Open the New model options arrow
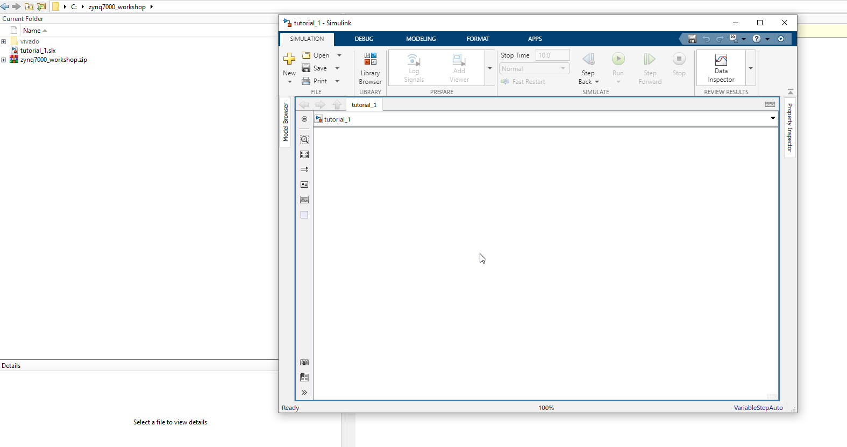Viewport: 847px width, 447px height. (x=290, y=82)
